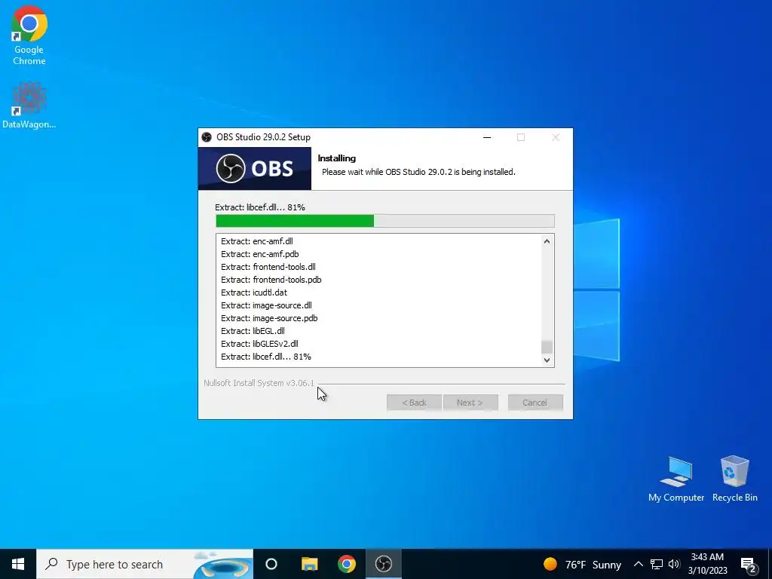Viewport: 772px width, 579px height.
Task: Click the green installation progress bar
Action: (384, 221)
